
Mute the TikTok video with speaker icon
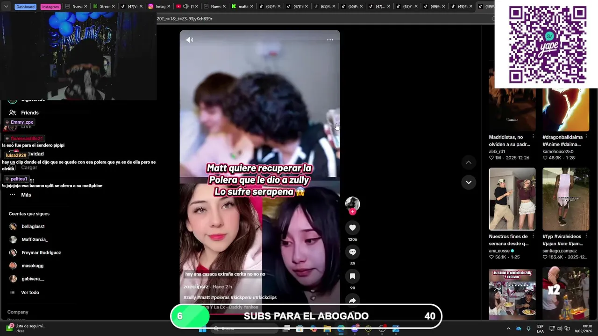coord(190,40)
